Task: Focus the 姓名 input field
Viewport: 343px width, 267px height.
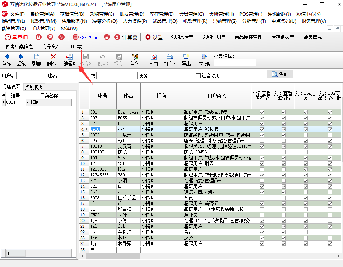Action: [x=71, y=75]
